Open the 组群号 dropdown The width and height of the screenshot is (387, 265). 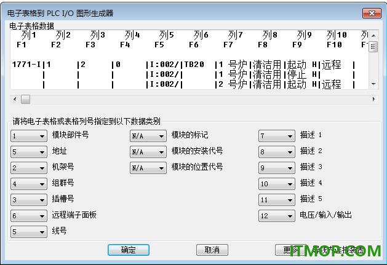click(x=29, y=184)
